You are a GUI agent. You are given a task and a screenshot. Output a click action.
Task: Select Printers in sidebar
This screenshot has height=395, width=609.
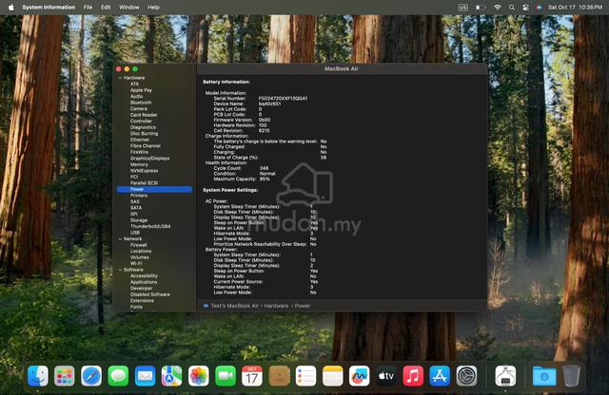(x=139, y=196)
